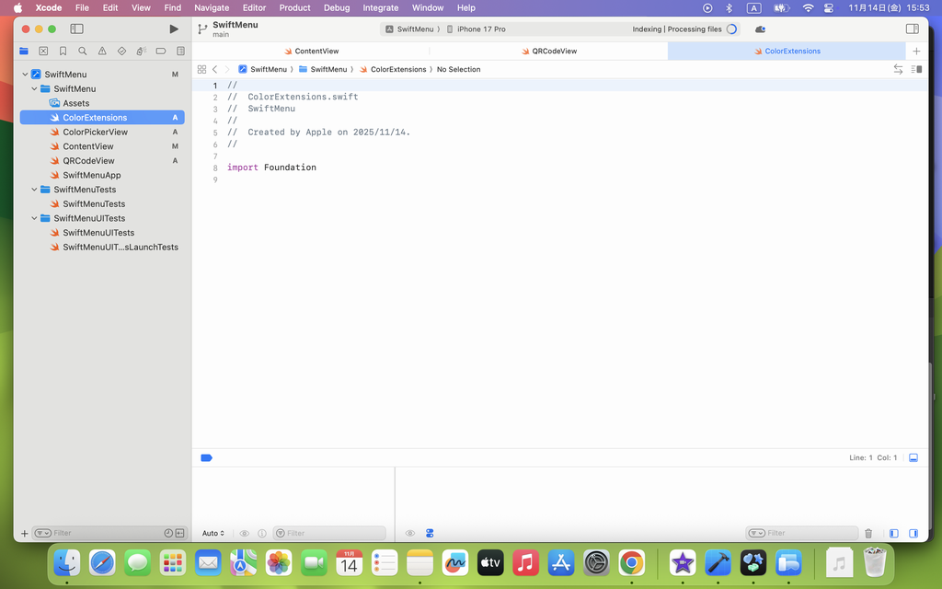Show the Report navigator

[x=180, y=52]
